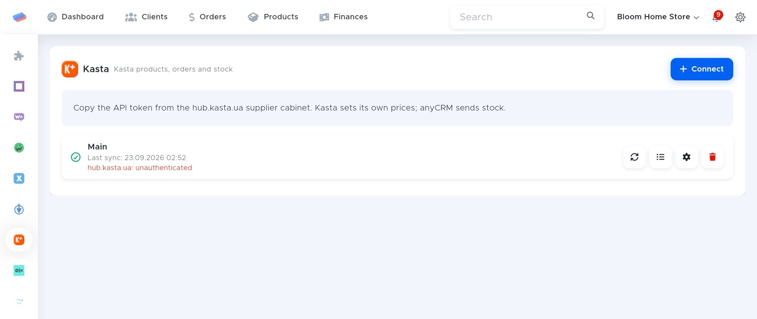Screen dimensions: 757x319
Task: Go to Dashboard
Action: click(75, 17)
